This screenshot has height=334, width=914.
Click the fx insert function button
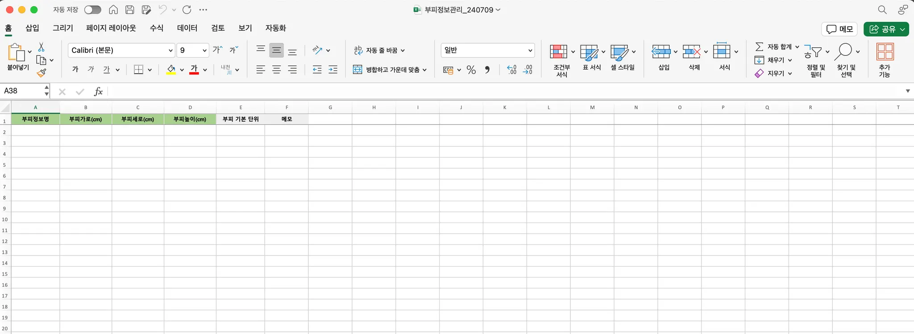98,91
